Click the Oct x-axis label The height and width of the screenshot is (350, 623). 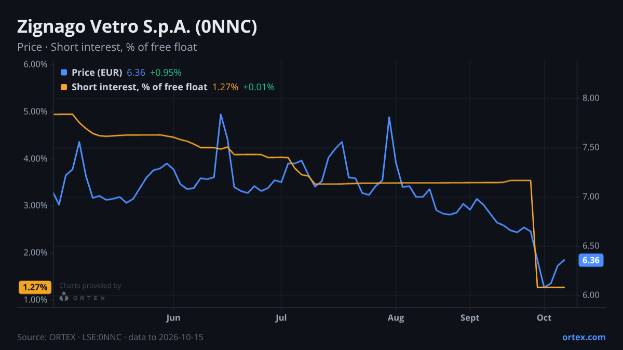tap(544, 317)
